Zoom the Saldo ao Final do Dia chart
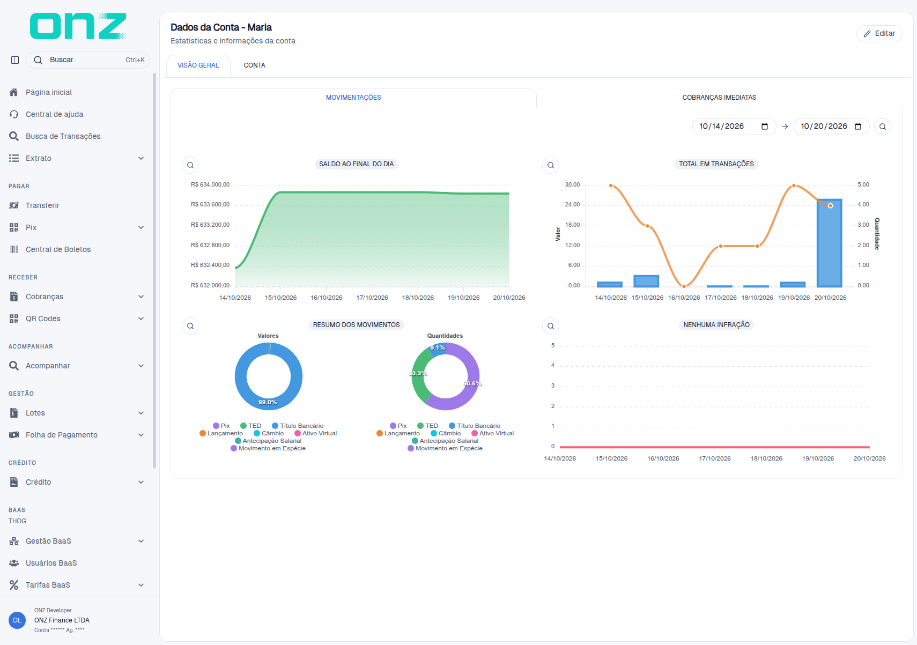This screenshot has height=645, width=917. pos(190,165)
